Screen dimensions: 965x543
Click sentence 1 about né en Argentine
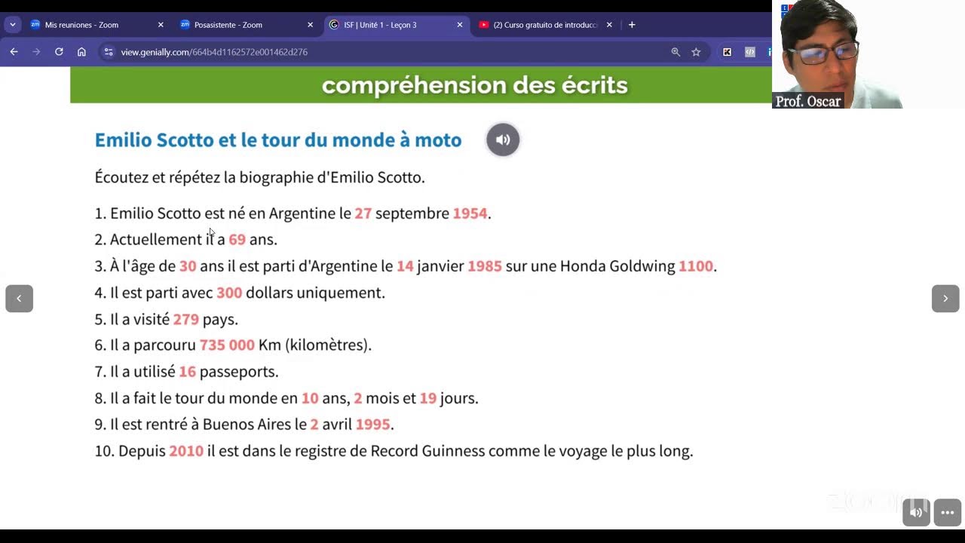(x=293, y=213)
